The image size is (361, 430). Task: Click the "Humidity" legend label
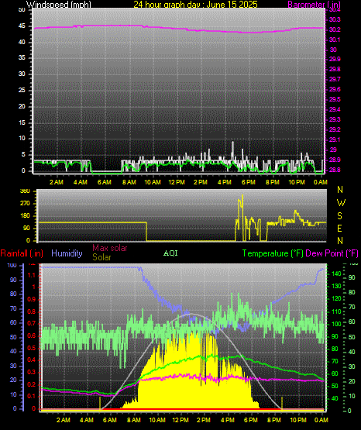click(x=67, y=253)
